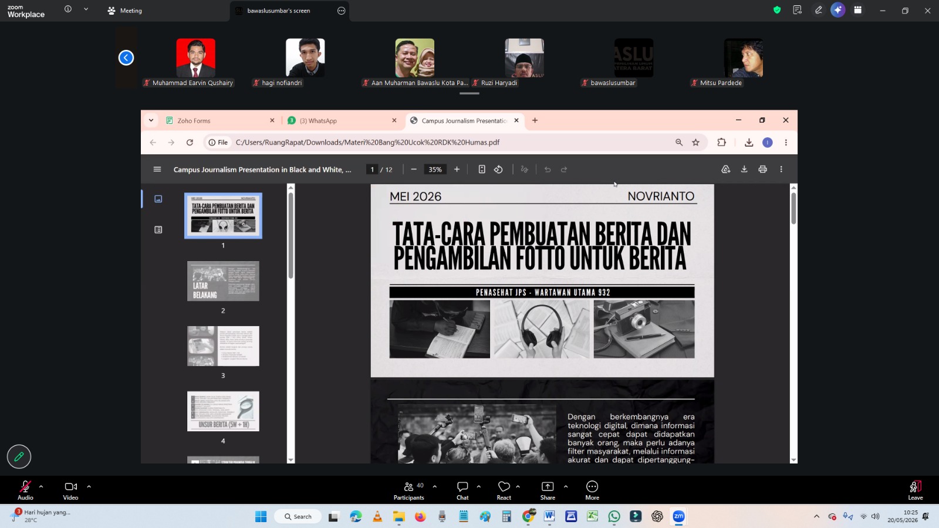This screenshot has height=528, width=939.
Task: Bookmark this page with star icon
Action: pyautogui.click(x=695, y=143)
